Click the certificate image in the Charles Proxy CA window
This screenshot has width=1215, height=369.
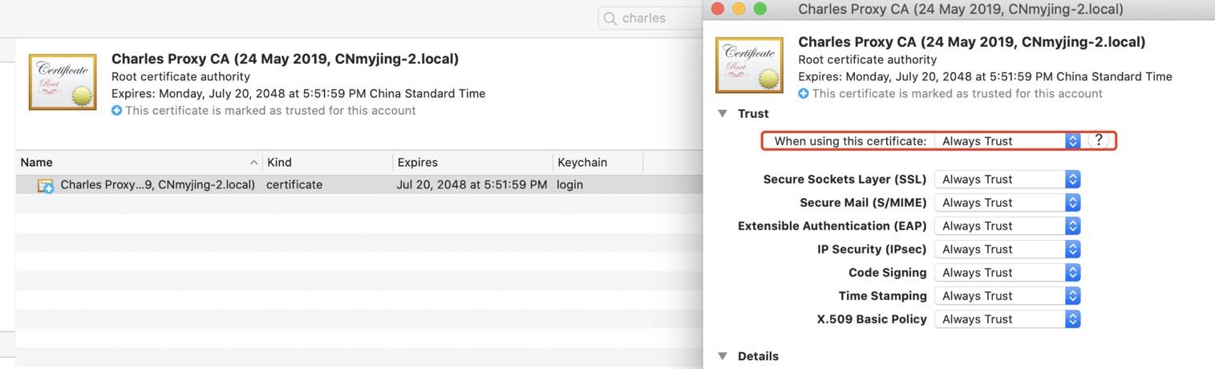[x=749, y=65]
